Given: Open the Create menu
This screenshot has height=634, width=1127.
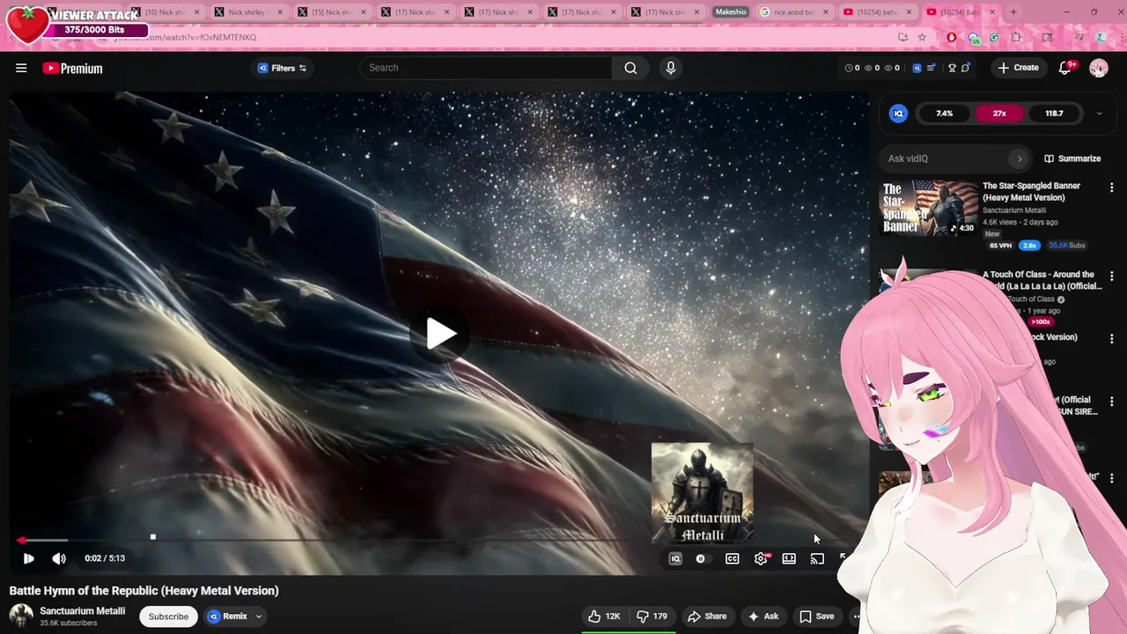Looking at the screenshot, I should click(x=1019, y=68).
